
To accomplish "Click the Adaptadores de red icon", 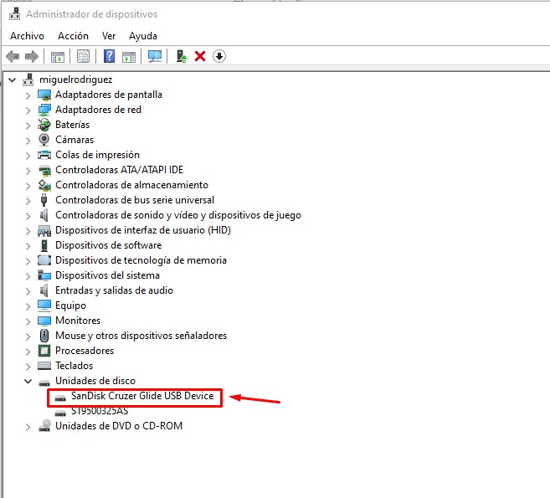I will click(x=44, y=110).
